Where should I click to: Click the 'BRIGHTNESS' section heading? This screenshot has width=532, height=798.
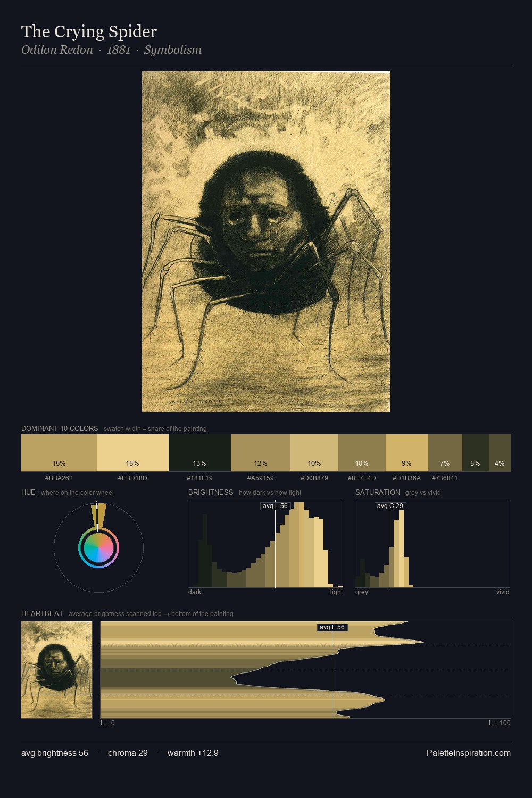click(x=211, y=492)
